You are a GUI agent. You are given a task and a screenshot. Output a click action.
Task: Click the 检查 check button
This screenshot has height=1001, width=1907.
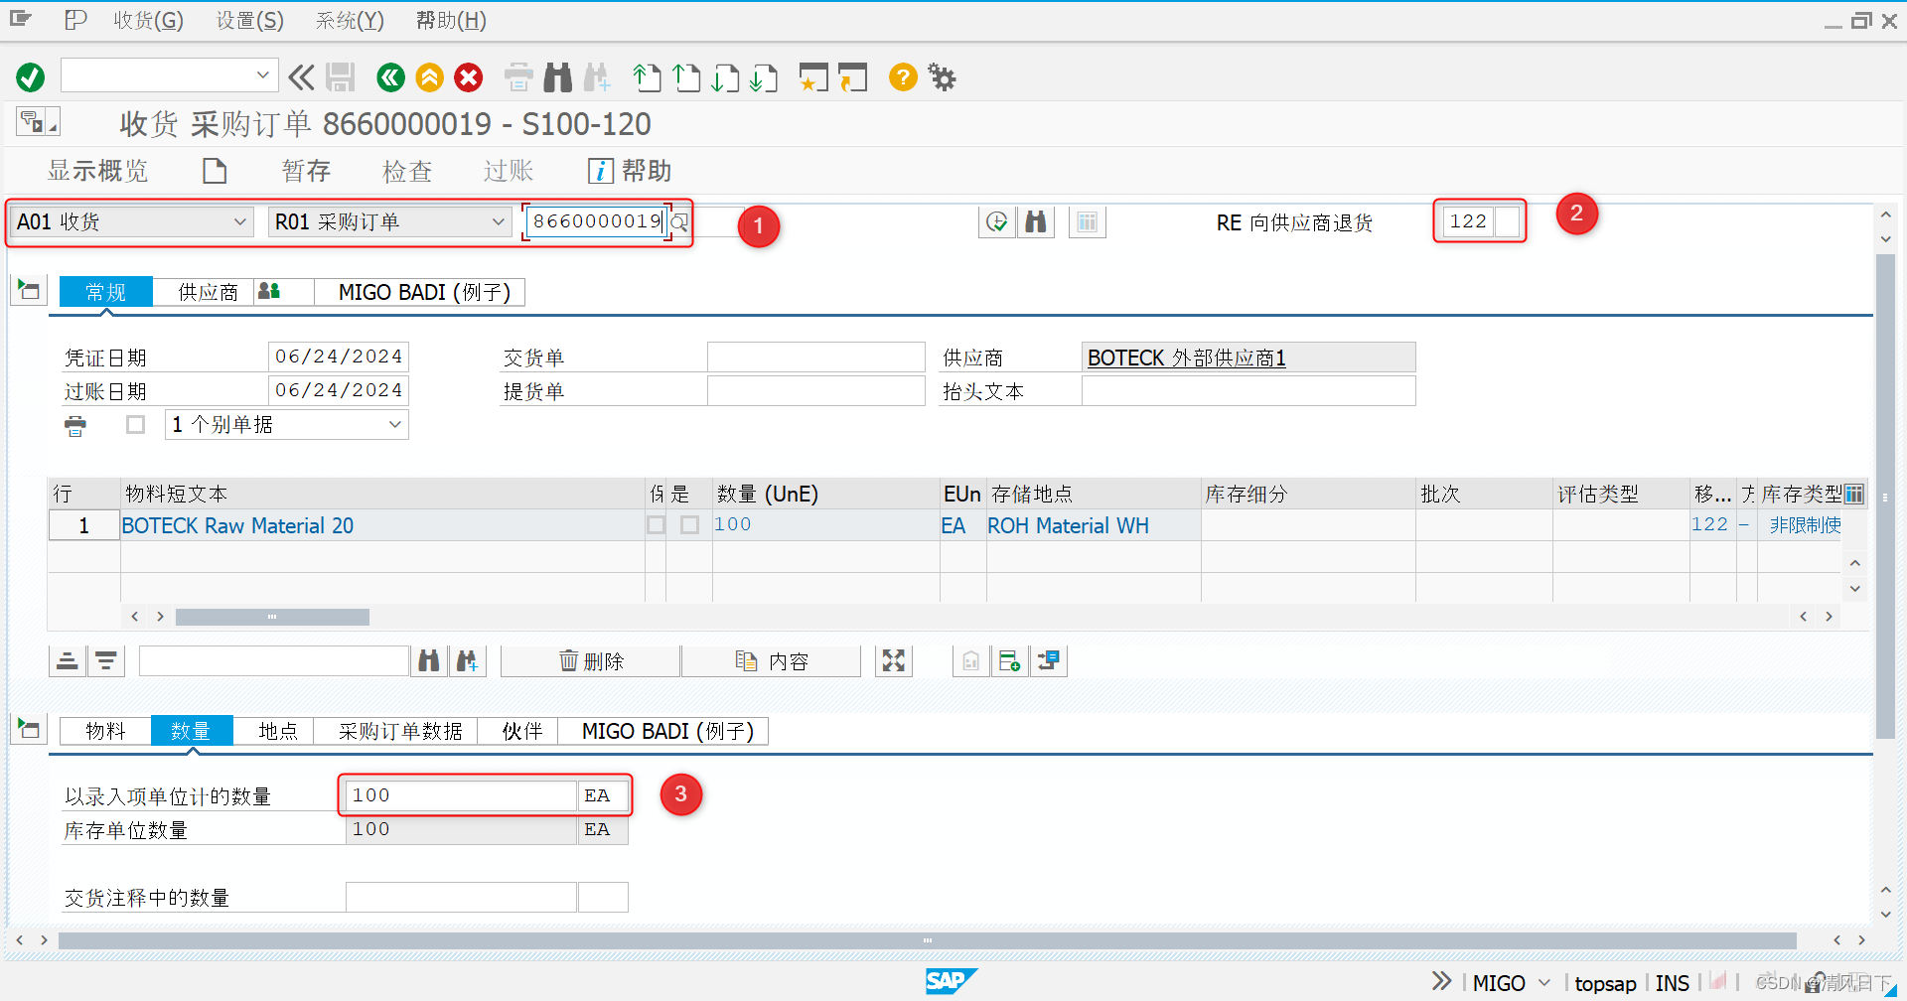(407, 171)
